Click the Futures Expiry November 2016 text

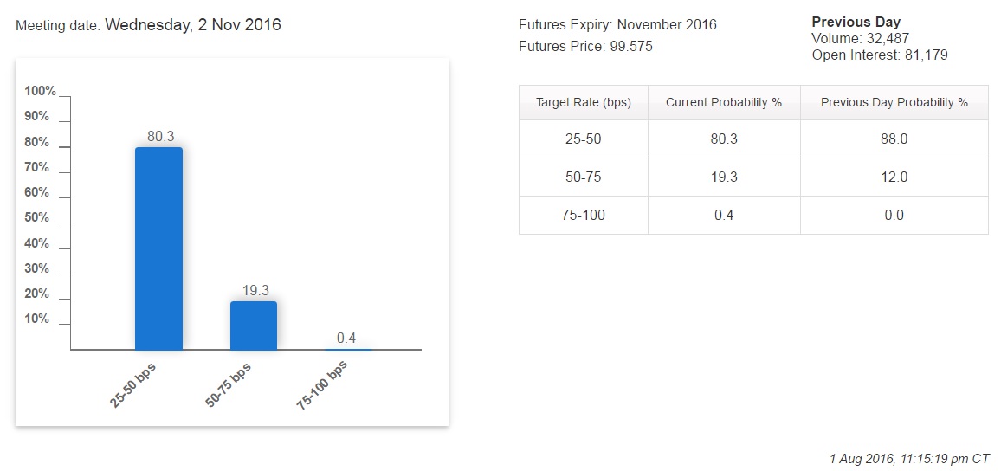pyautogui.click(x=617, y=25)
